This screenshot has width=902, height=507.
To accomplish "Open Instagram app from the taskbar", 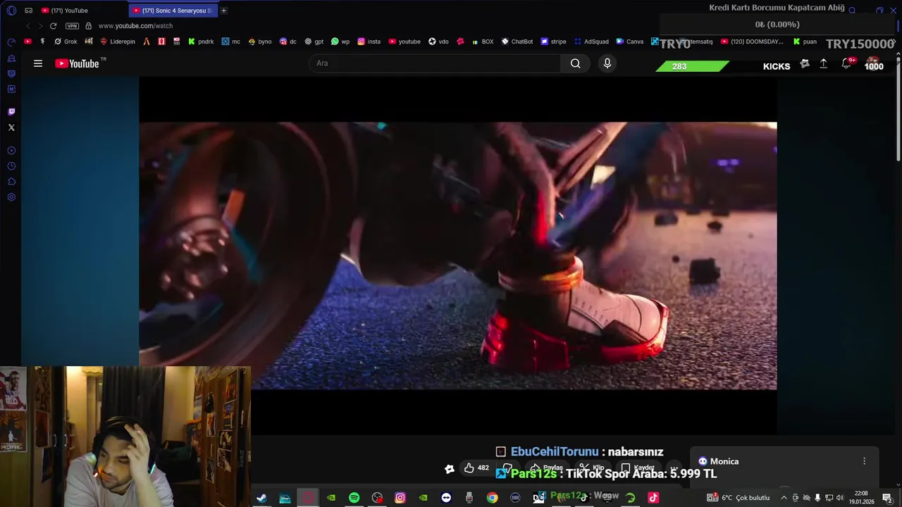I will tap(400, 498).
